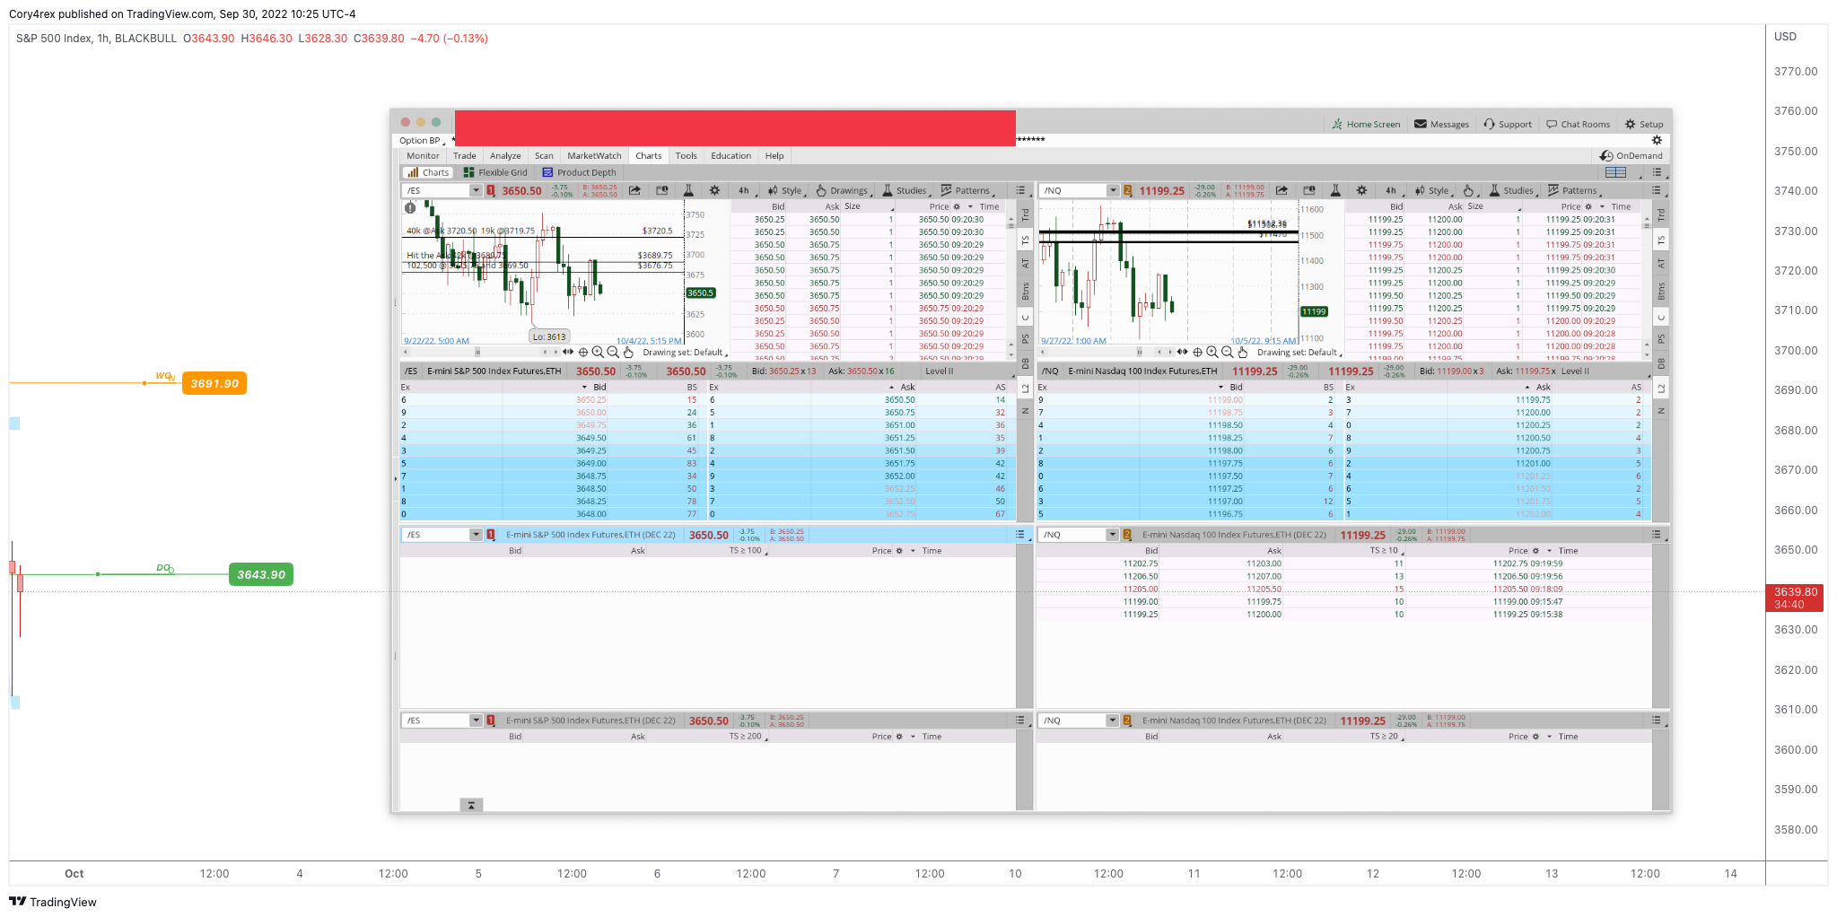Open /ES symbol dropdown in chart header

pyautogui.click(x=476, y=190)
